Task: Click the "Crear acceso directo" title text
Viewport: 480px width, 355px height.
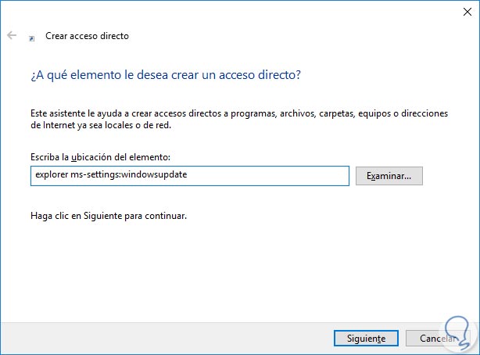Action: [x=88, y=36]
